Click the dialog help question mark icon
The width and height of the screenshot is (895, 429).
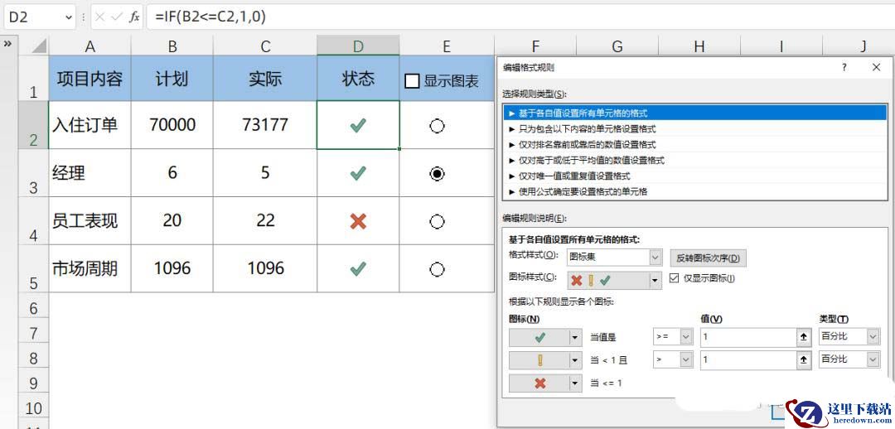click(844, 68)
